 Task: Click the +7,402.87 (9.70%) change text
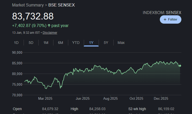29,26
